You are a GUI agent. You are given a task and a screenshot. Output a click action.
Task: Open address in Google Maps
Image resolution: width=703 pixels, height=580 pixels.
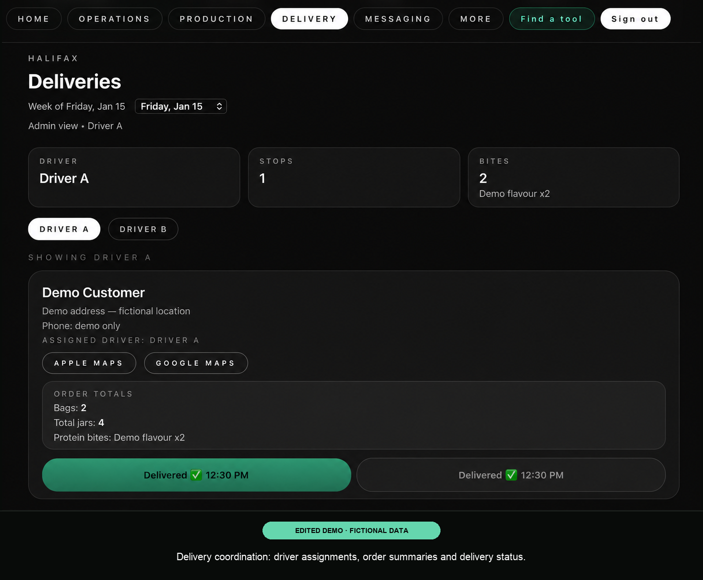[x=196, y=363]
